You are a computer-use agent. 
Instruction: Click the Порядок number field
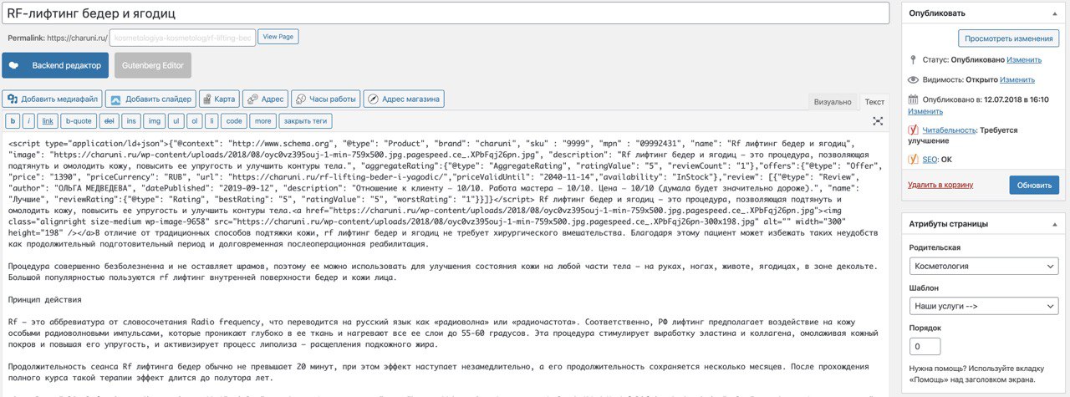[925, 347]
